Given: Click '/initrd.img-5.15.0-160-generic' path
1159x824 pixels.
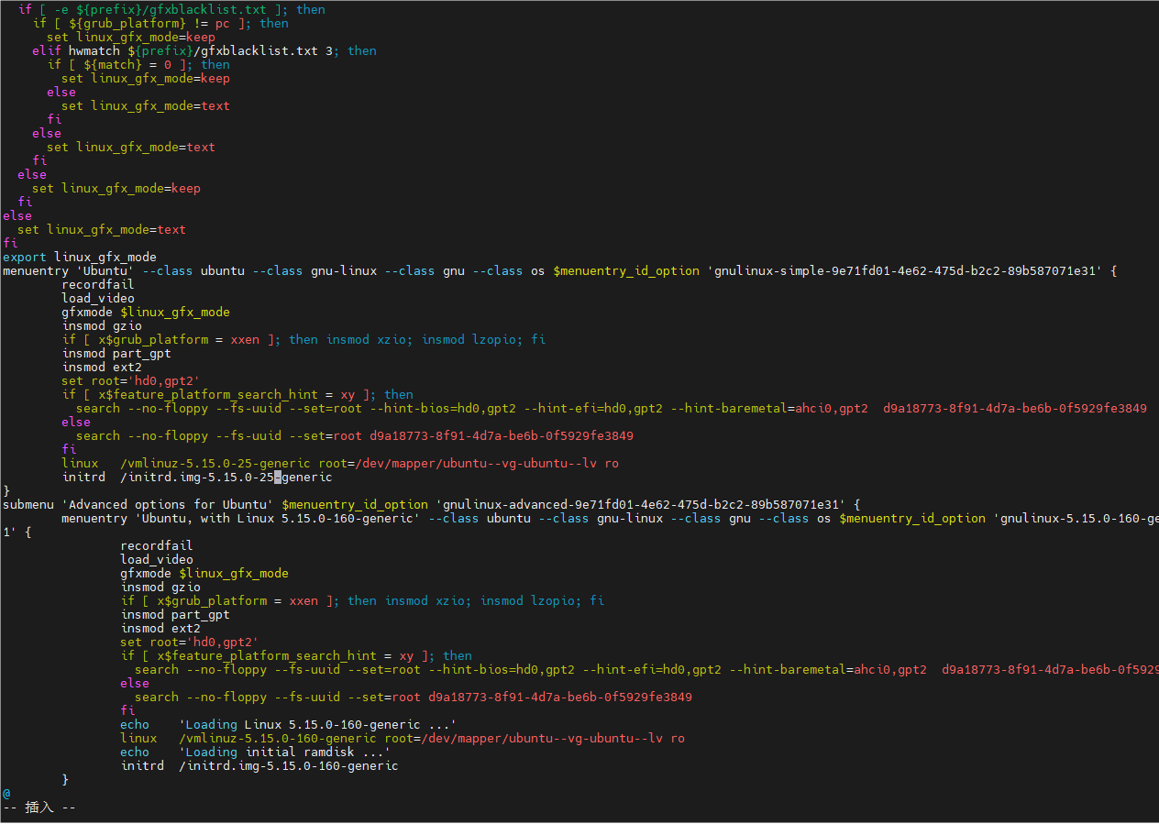Looking at the screenshot, I should 289,765.
